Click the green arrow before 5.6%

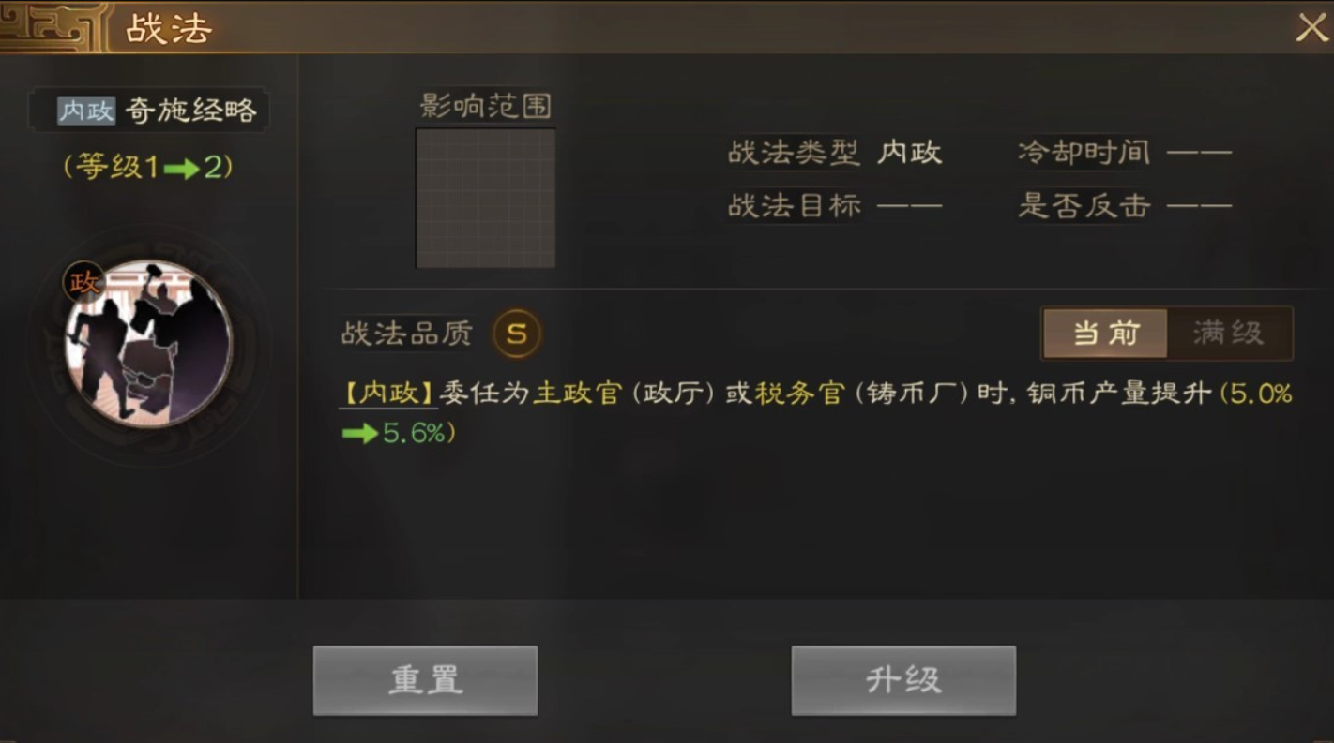[x=359, y=435]
